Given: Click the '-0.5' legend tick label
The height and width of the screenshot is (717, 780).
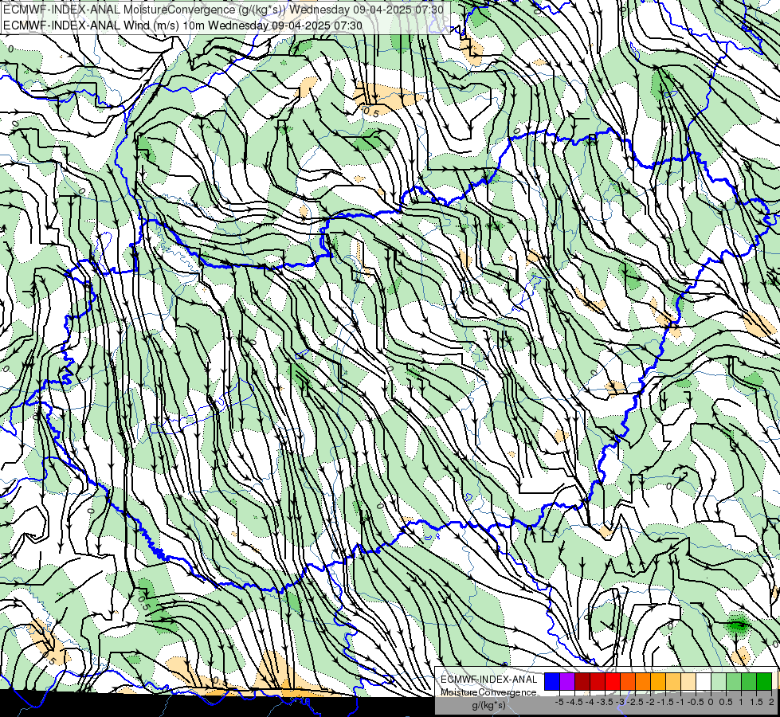Looking at the screenshot, I should [696, 702].
